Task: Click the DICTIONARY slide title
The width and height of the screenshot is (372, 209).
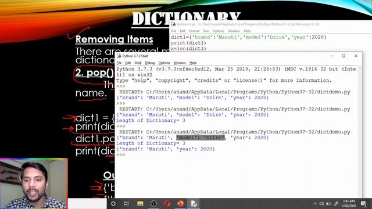Action: pyautogui.click(x=186, y=19)
